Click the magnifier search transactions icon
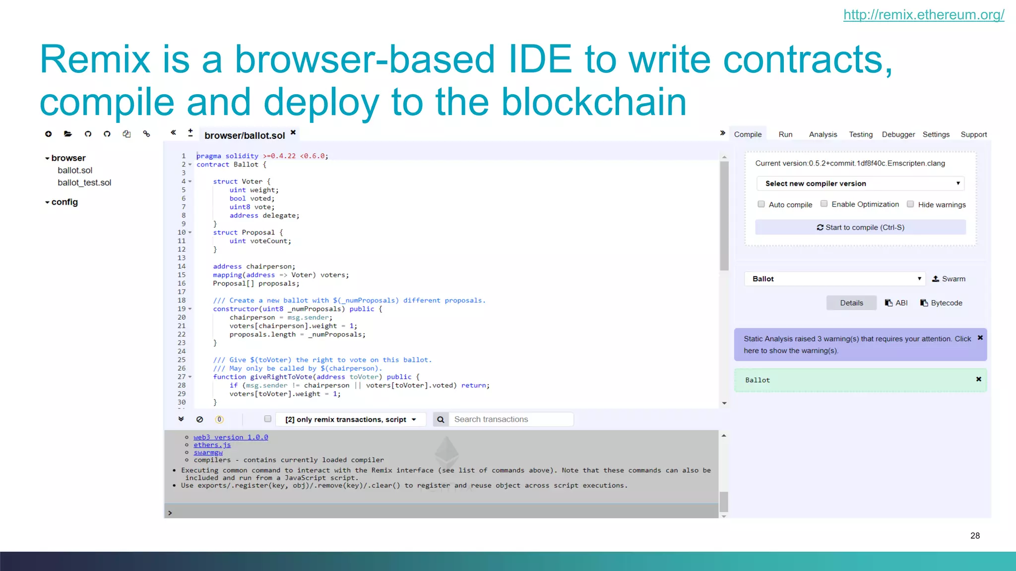Image resolution: width=1016 pixels, height=571 pixels. point(441,419)
